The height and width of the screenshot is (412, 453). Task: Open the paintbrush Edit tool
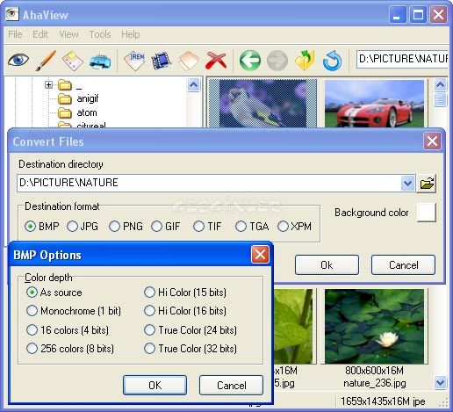pyautogui.click(x=46, y=61)
